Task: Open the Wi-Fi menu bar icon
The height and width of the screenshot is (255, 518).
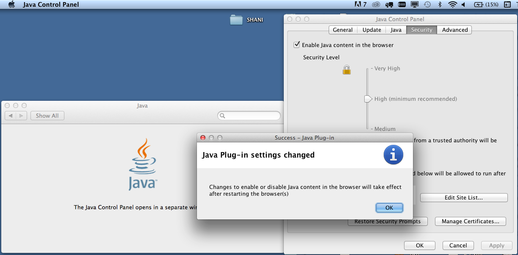Action: [453, 4]
